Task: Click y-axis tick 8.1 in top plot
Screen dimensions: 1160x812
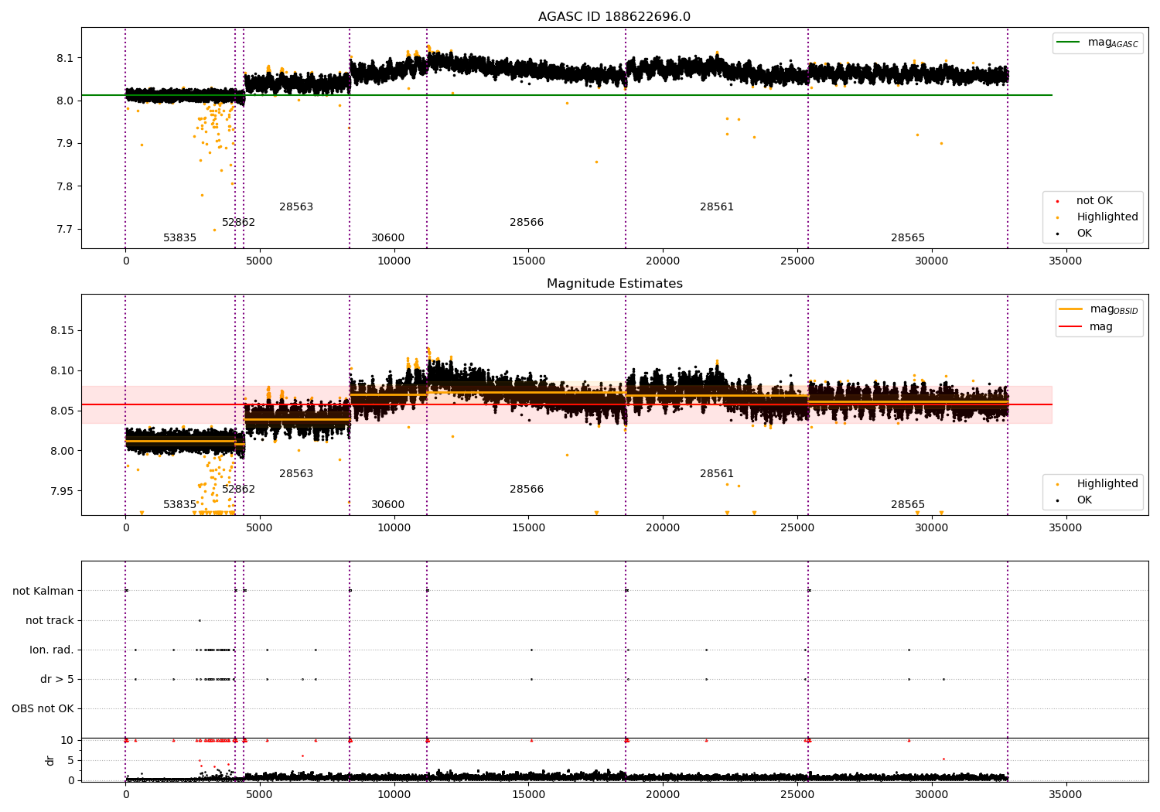Action: [64, 58]
